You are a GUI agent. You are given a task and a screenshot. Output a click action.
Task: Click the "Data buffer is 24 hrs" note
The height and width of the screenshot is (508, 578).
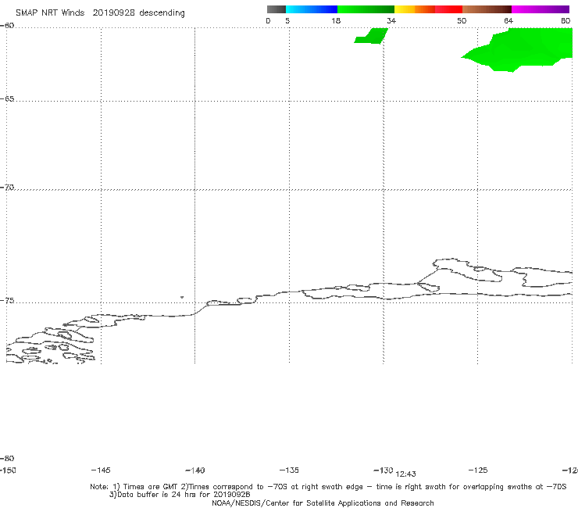click(180, 495)
